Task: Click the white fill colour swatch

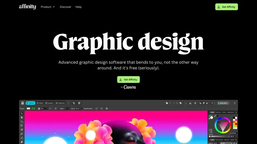Action: click(x=28, y=108)
